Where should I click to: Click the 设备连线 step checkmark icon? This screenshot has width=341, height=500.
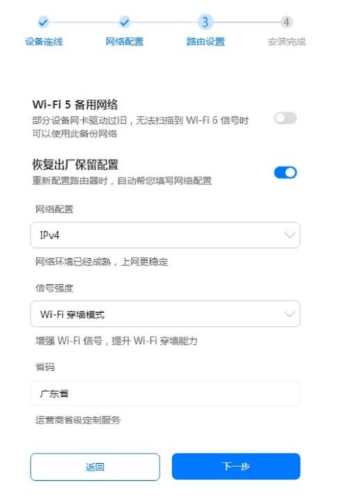click(x=43, y=23)
